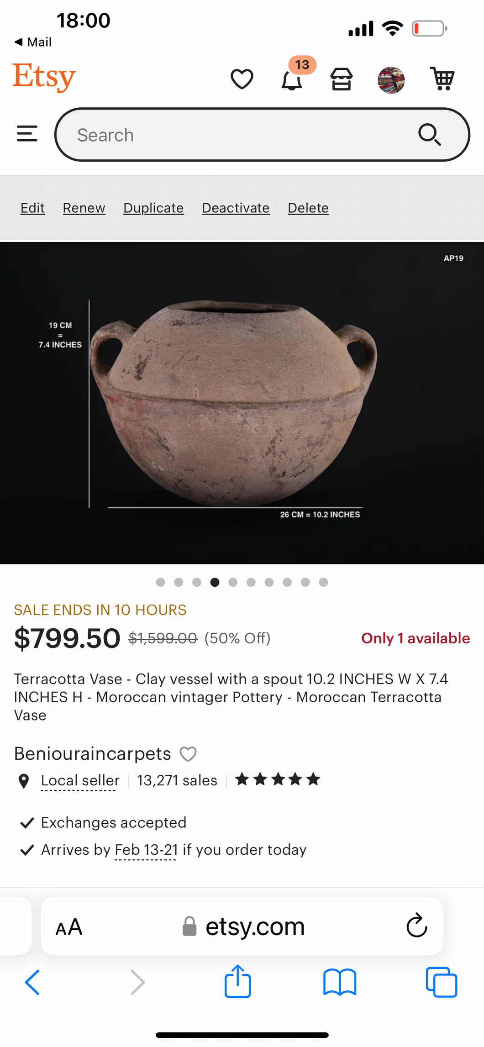The width and height of the screenshot is (484, 1047).
Task: Favorite the Beniouraincarpets shop heart
Action: point(188,754)
